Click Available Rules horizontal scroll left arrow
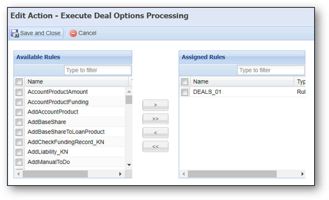The height and width of the screenshot is (200, 329). pos(18,174)
